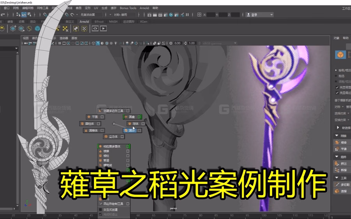
Task: Toggle smooth shade cube icon in viewport toolbar
Action: [98, 43]
